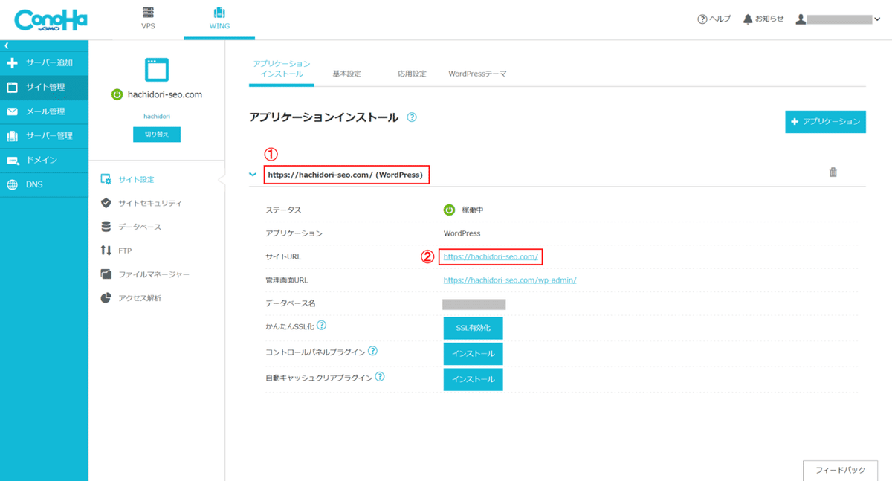Switch to the 基本設定 tab
Viewport: 892px width, 481px height.
(346, 74)
